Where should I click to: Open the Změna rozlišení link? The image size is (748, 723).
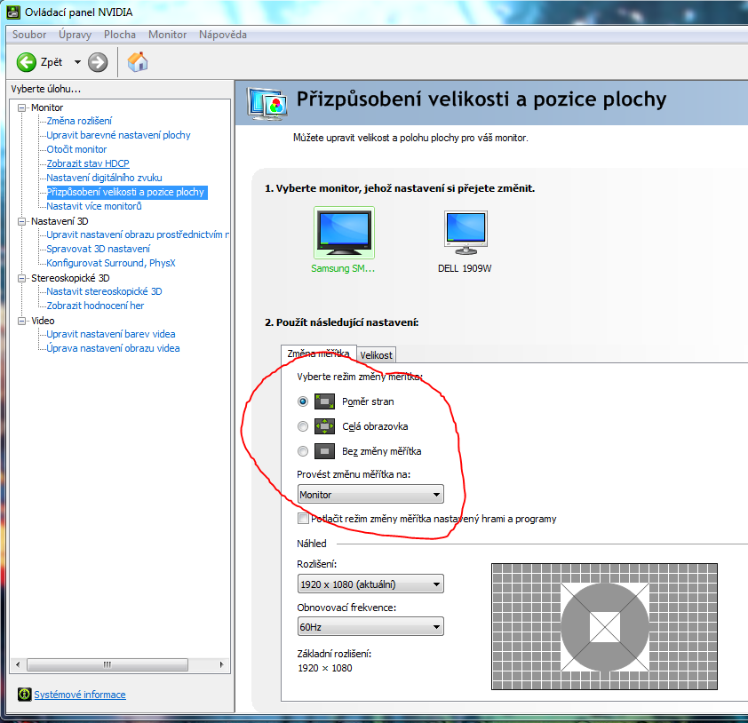[79, 121]
